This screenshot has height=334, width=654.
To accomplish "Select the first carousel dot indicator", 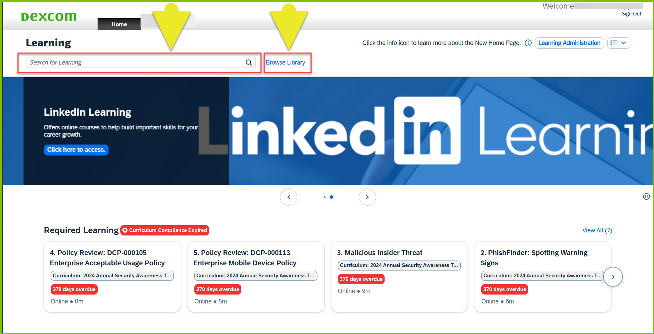I will tap(325, 197).
